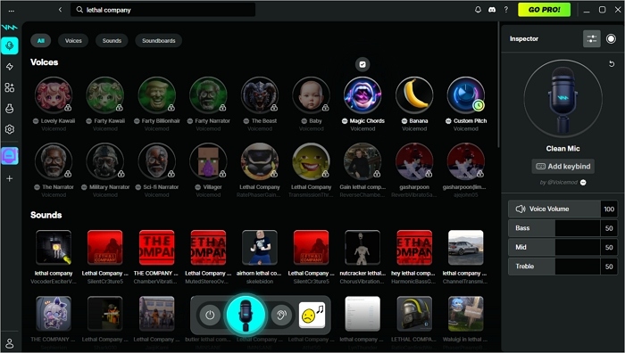Open the help question mark icon
Screen dimensions: 625x353
pyautogui.click(x=506, y=10)
